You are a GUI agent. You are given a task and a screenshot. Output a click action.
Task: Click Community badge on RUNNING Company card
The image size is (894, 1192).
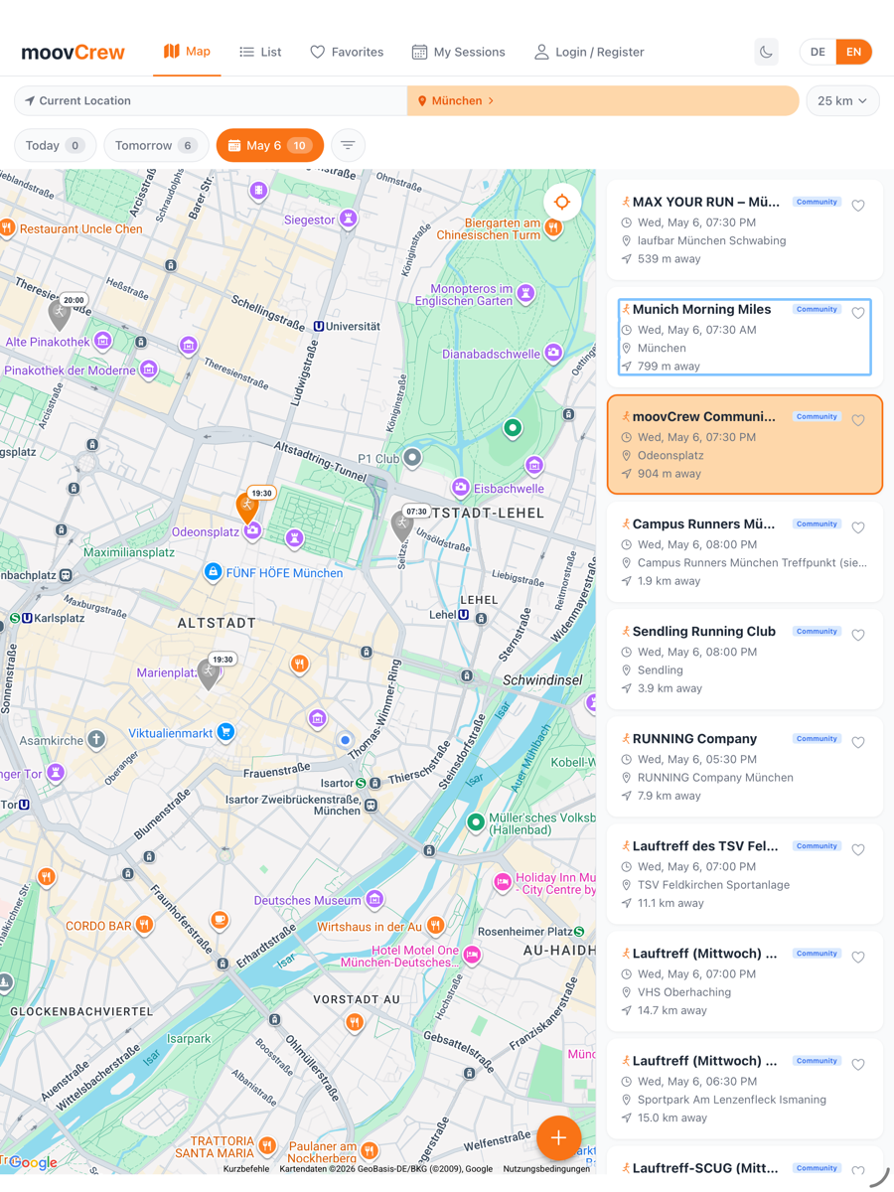pos(817,738)
